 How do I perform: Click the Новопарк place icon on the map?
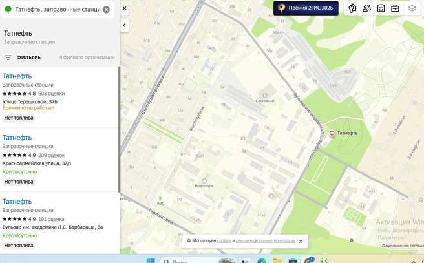(204, 180)
